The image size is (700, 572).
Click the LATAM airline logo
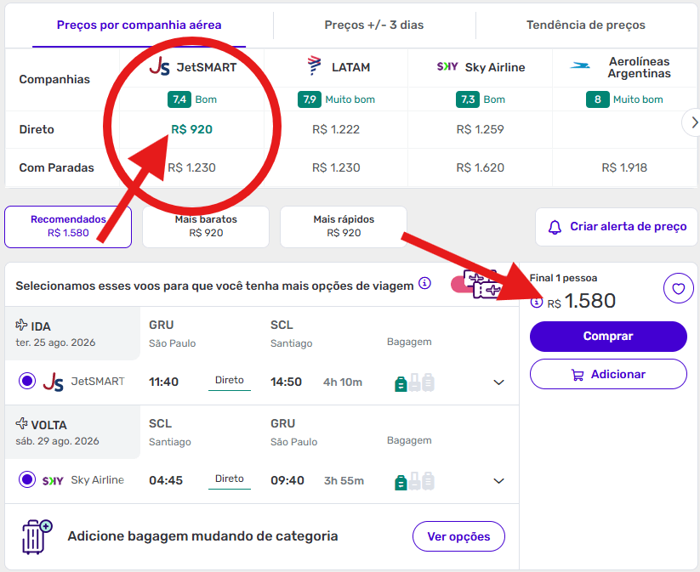click(x=315, y=66)
